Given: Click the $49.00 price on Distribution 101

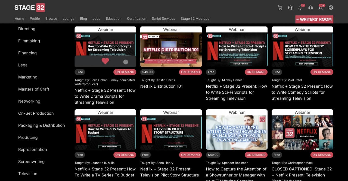Looking at the screenshot, I should click(x=148, y=72).
